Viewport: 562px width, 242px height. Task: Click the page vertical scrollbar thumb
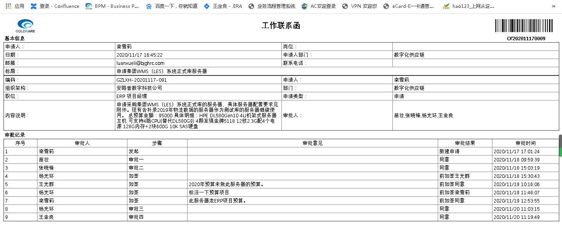click(560, 145)
